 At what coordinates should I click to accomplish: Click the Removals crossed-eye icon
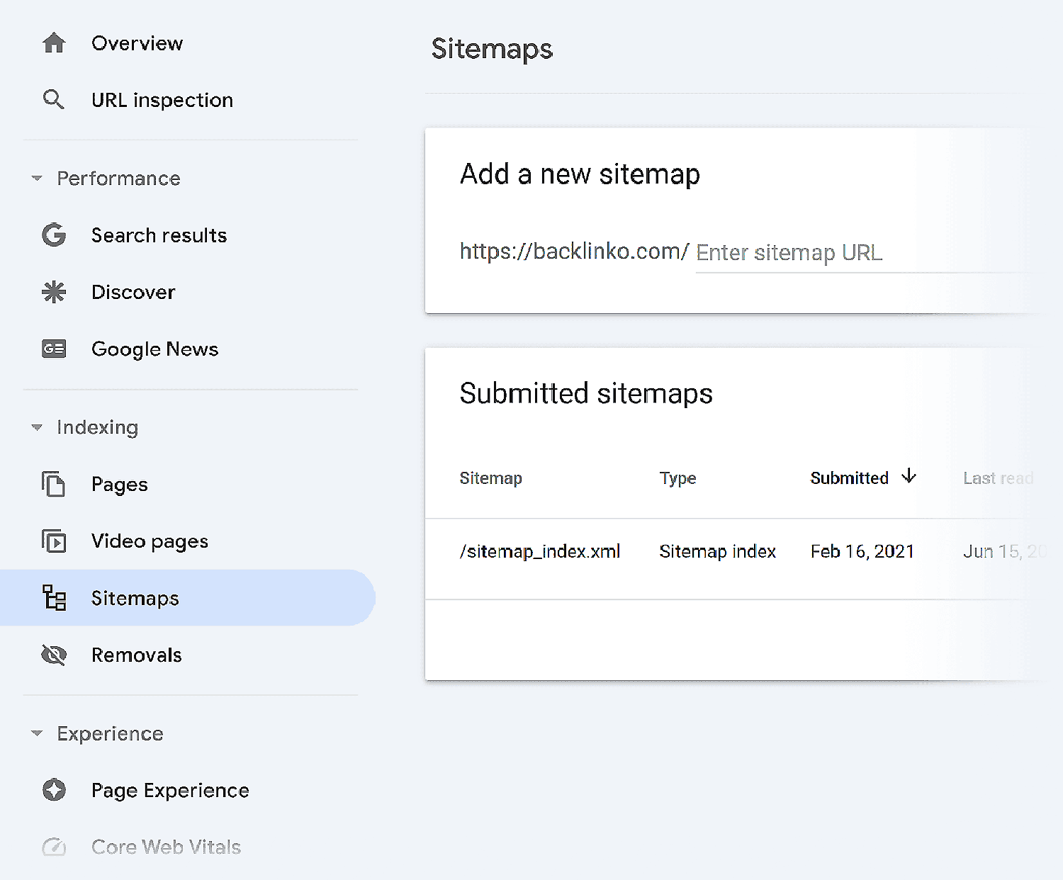tap(54, 655)
